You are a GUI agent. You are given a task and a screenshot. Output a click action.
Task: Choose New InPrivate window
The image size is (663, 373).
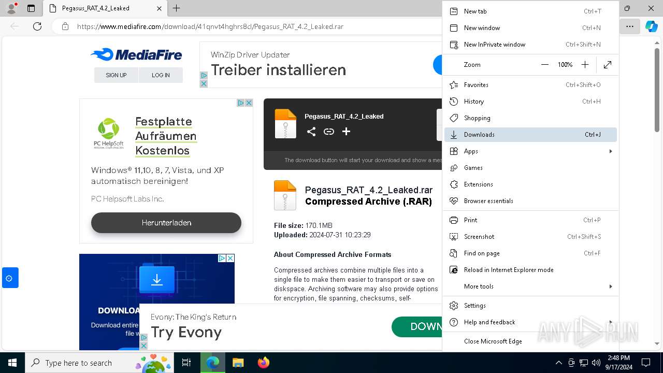coord(530,45)
